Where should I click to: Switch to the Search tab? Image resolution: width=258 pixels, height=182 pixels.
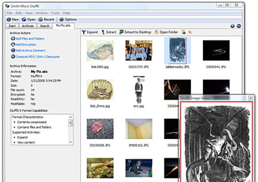45,26
